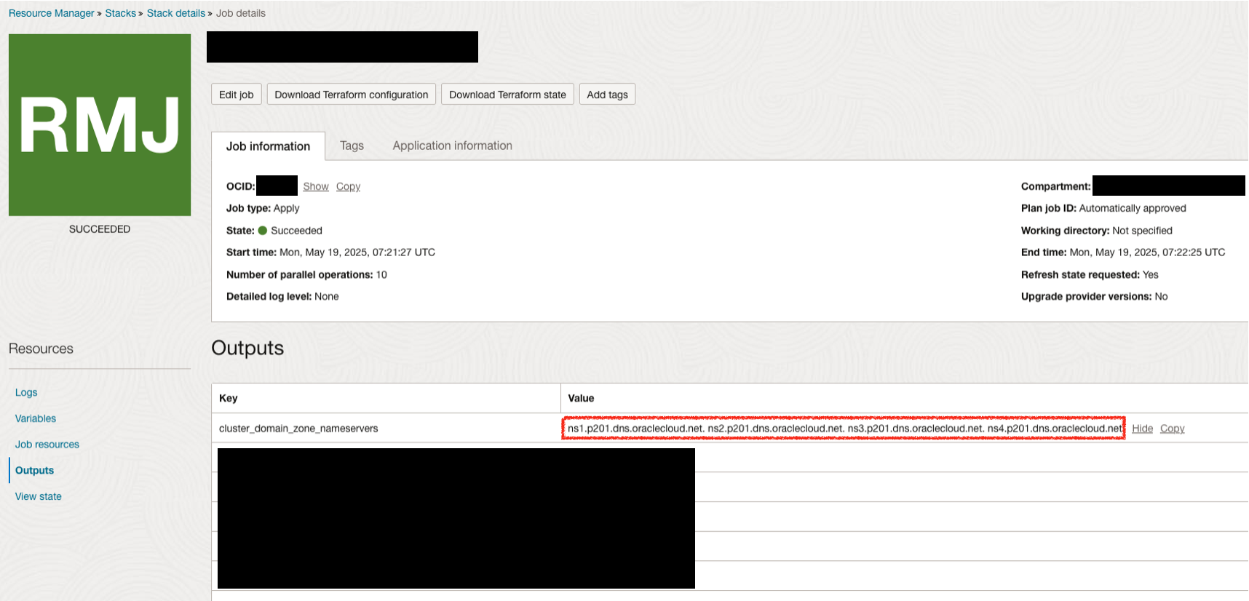Image resolution: width=1249 pixels, height=601 pixels.
Task: Click Upgrade provider versions No text
Action: pos(1161,296)
